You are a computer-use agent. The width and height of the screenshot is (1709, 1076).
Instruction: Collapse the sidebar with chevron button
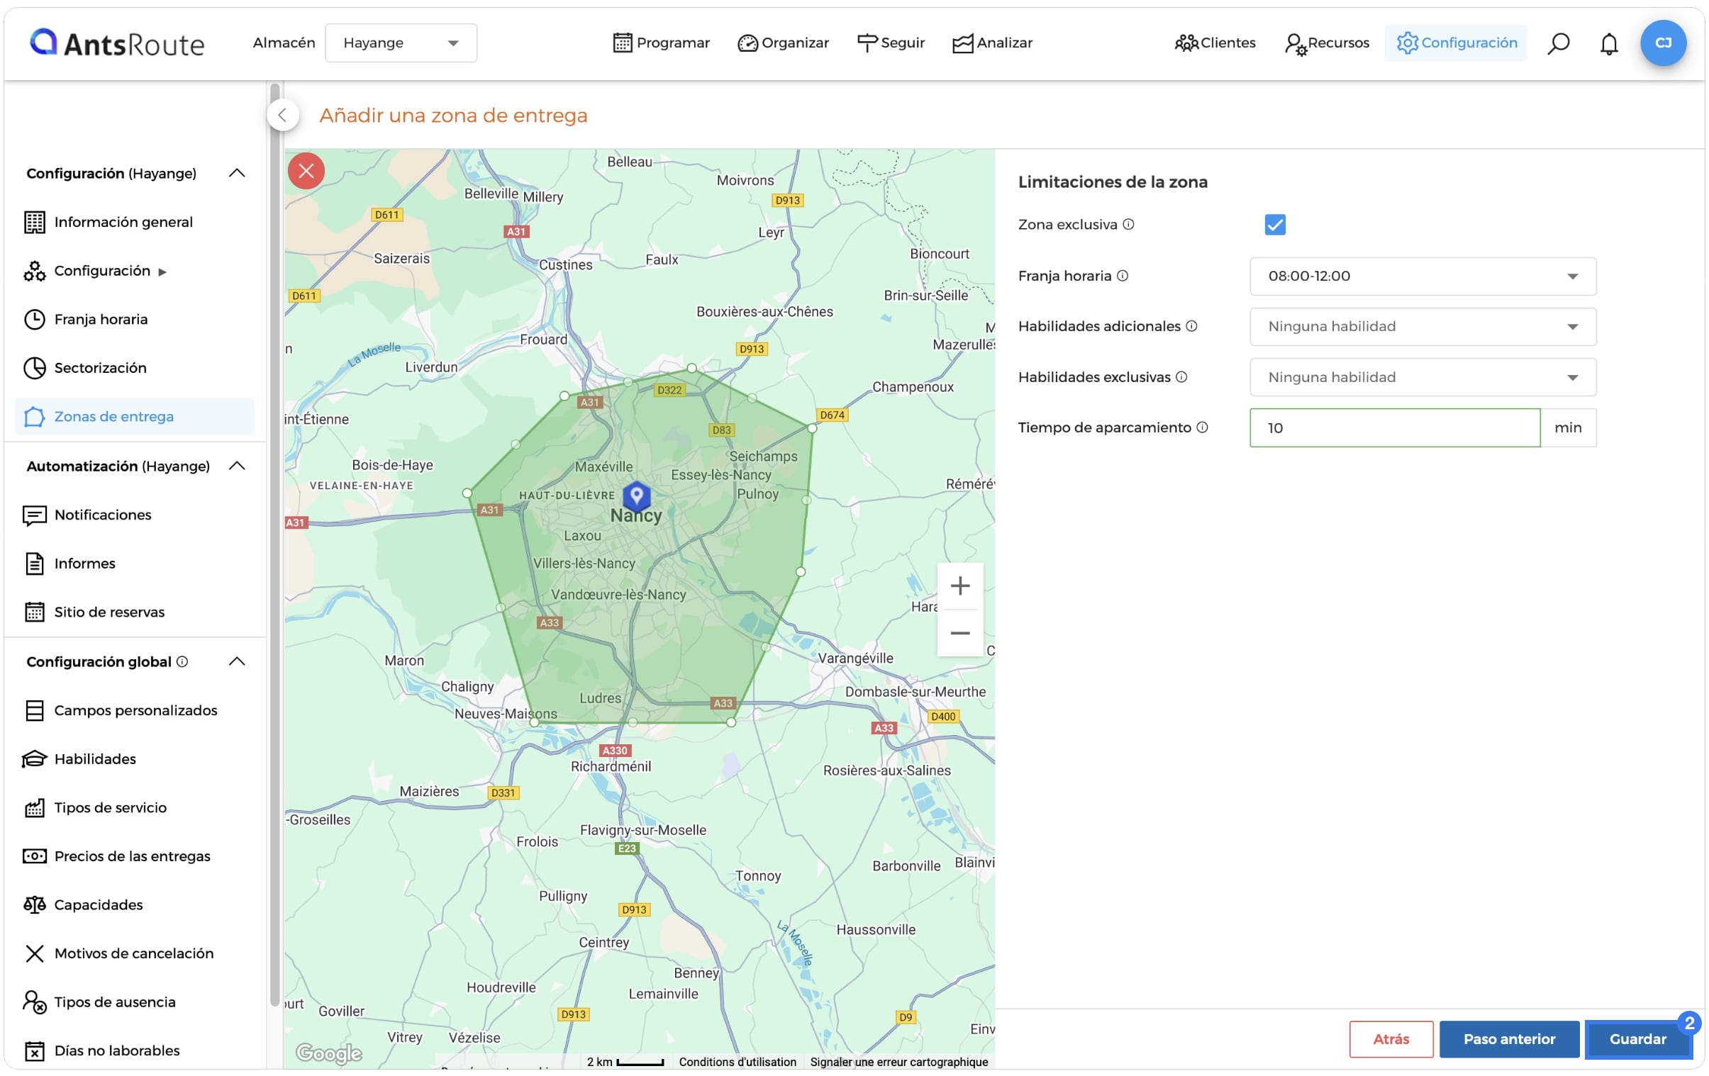282,115
